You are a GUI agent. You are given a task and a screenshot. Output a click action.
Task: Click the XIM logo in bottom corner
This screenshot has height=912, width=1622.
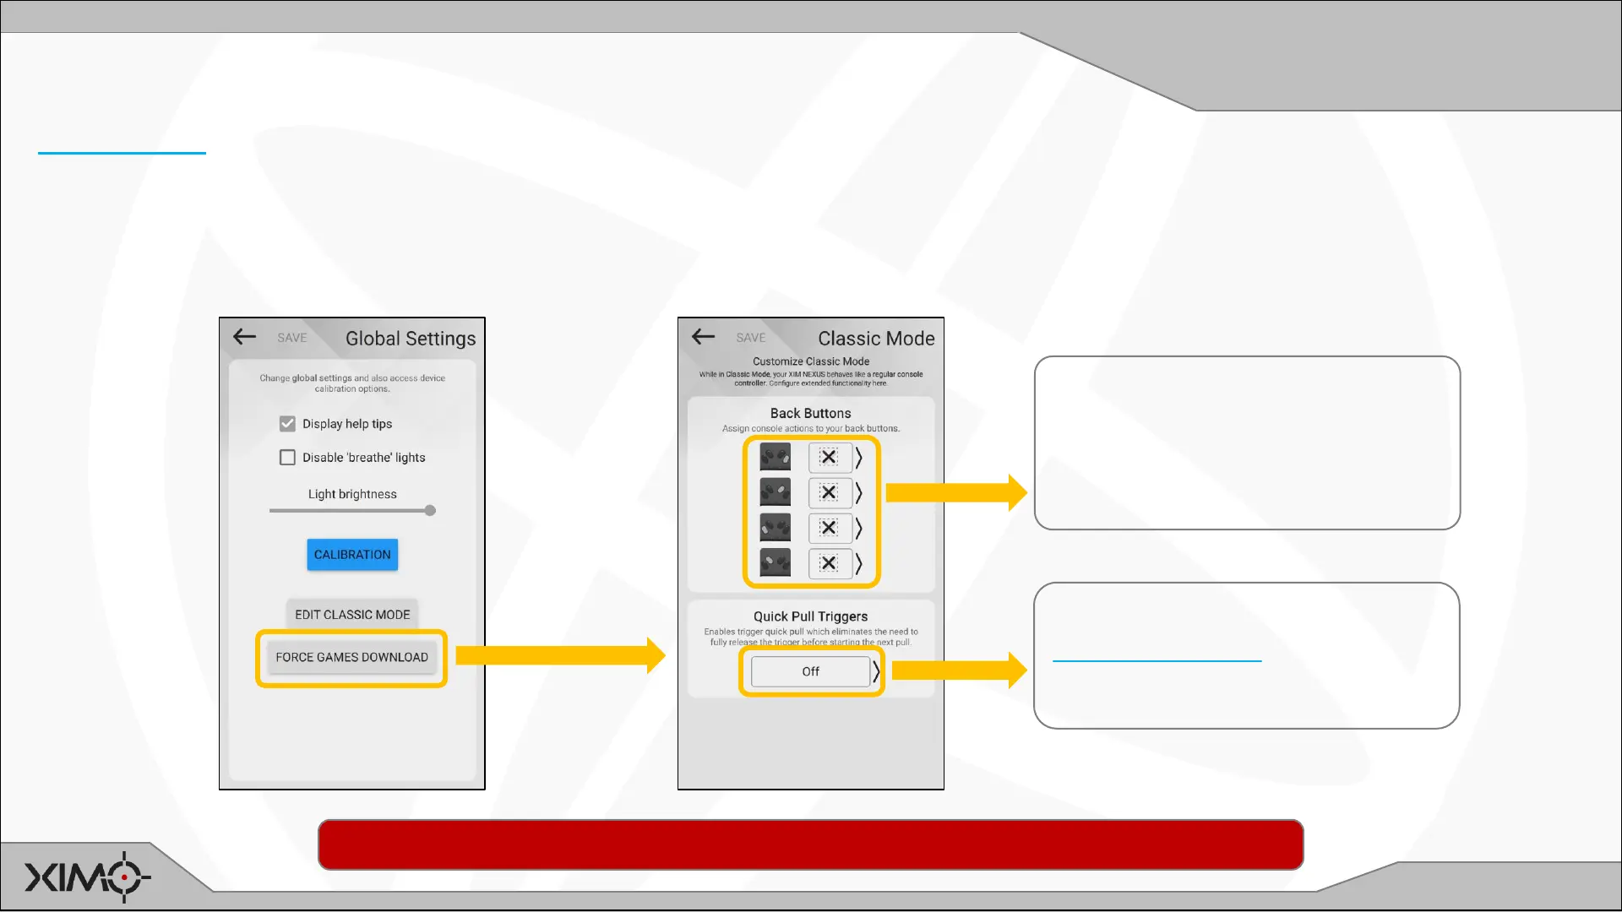(x=87, y=877)
